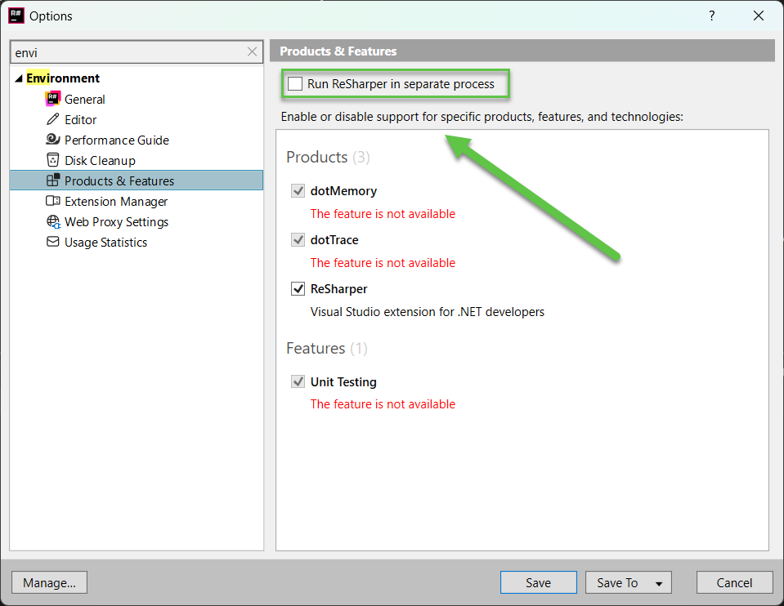Open Usage Statistics page
The width and height of the screenshot is (784, 606).
pos(106,243)
